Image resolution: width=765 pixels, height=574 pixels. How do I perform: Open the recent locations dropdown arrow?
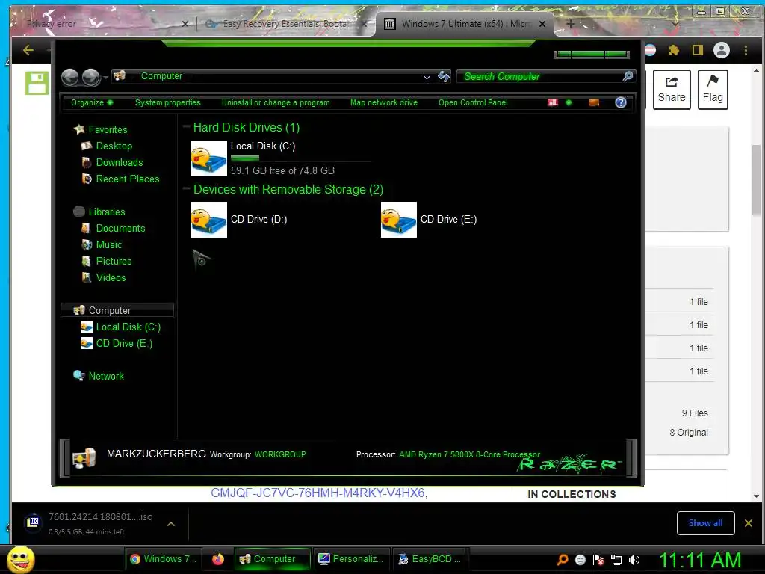pyautogui.click(x=105, y=77)
